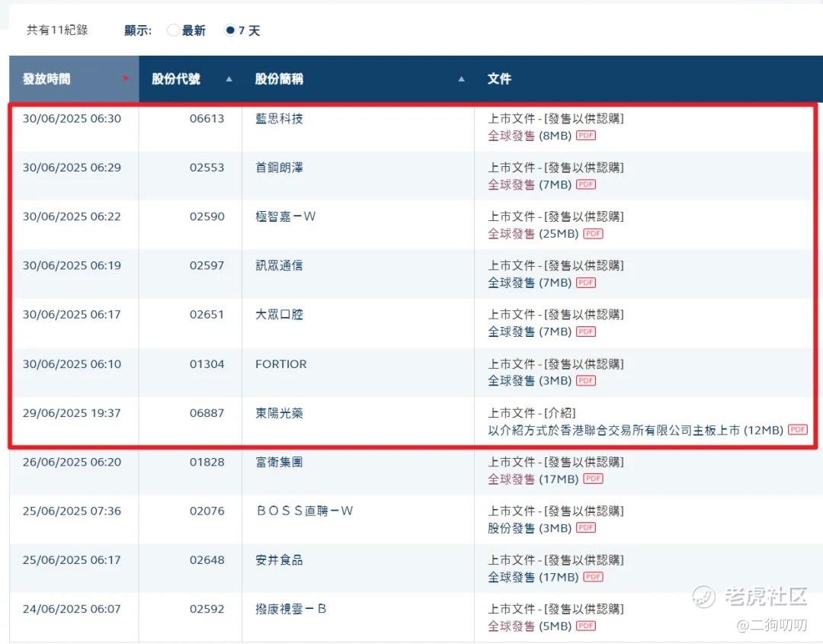Click stock name 首鋼朗澤
This screenshot has width=823, height=644.
coord(279,168)
